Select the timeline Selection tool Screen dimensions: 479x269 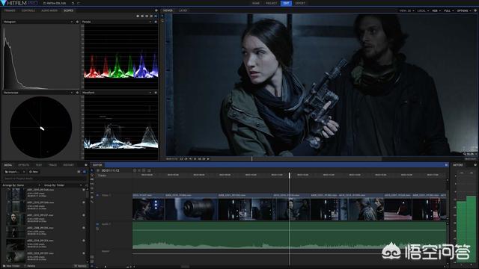pyautogui.click(x=92, y=170)
